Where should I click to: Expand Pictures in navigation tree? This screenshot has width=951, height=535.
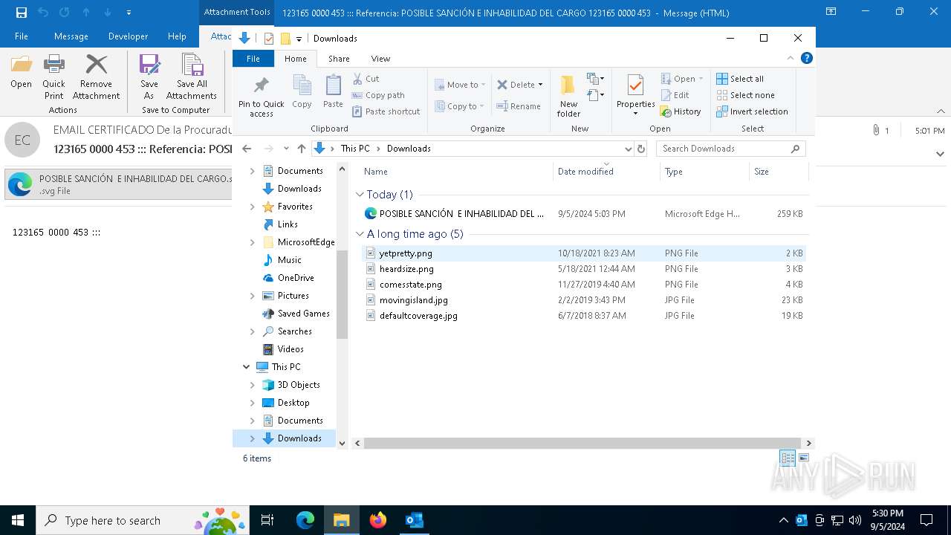click(x=253, y=296)
